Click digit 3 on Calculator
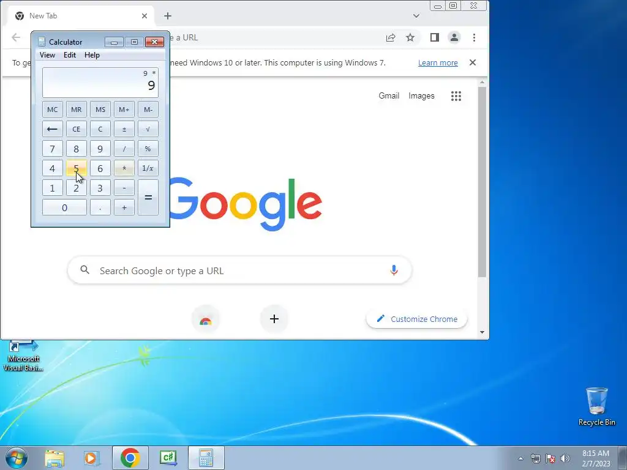This screenshot has width=627, height=470. pyautogui.click(x=100, y=188)
